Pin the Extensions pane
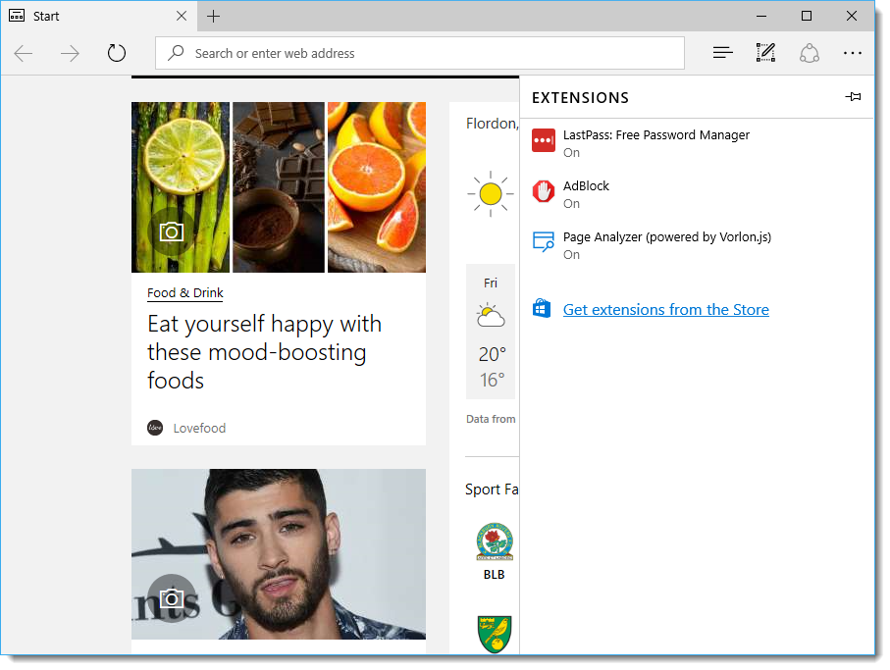Screen dimensions: 890x670 pyautogui.click(x=853, y=97)
